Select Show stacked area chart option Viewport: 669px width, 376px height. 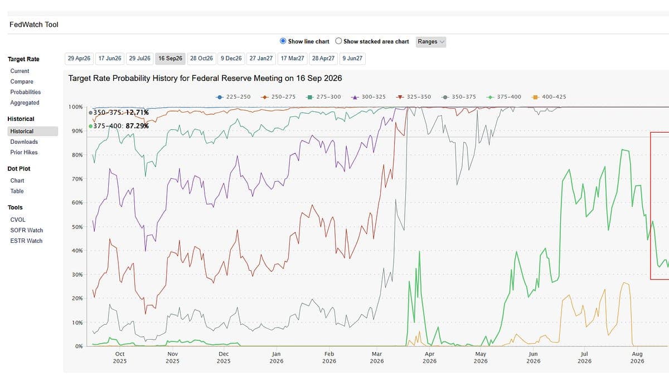pos(338,41)
